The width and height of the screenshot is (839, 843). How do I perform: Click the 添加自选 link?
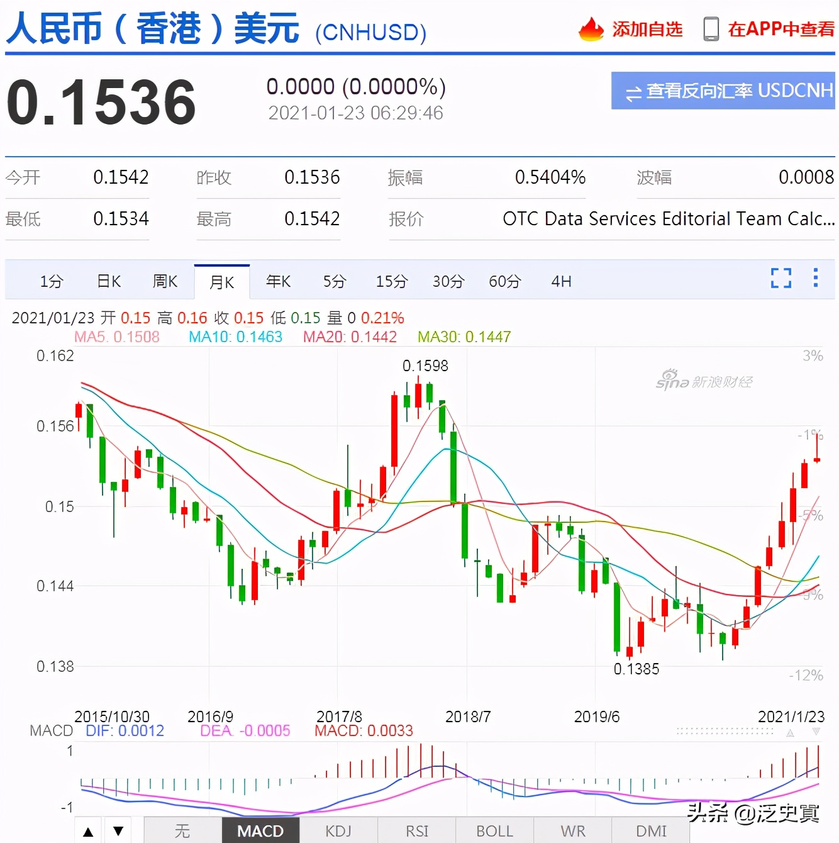click(x=647, y=29)
